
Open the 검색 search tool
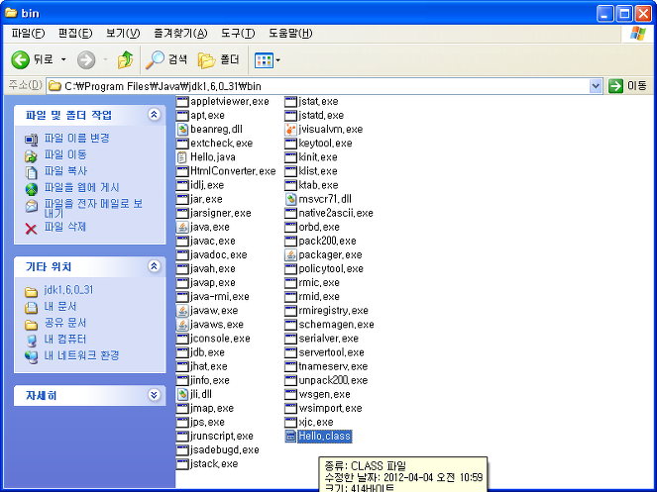(x=166, y=59)
